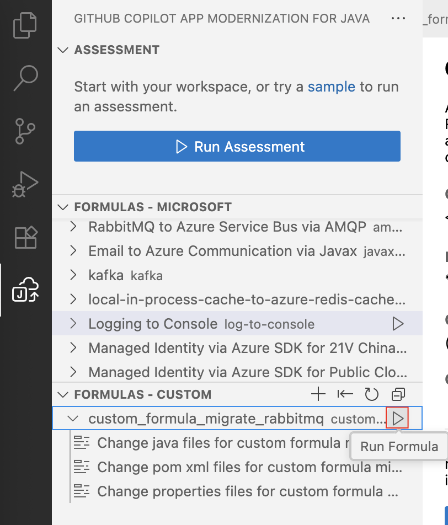Screen dimensions: 448x525
Task: Collapse the custom_formula_migrate_rabbitmq formula
Action: (73, 418)
